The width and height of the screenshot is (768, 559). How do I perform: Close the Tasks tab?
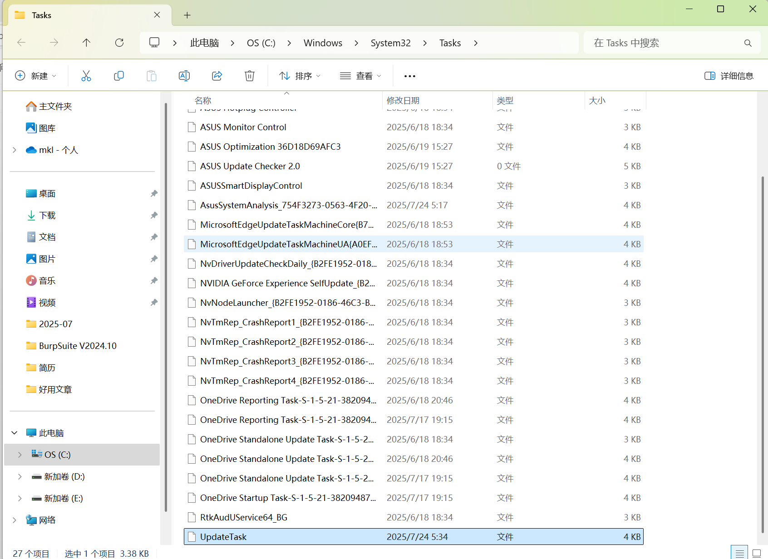coord(157,15)
